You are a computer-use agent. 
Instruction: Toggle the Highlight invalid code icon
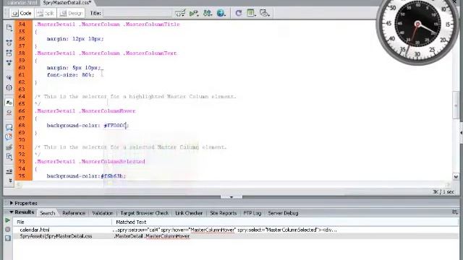[9, 113]
